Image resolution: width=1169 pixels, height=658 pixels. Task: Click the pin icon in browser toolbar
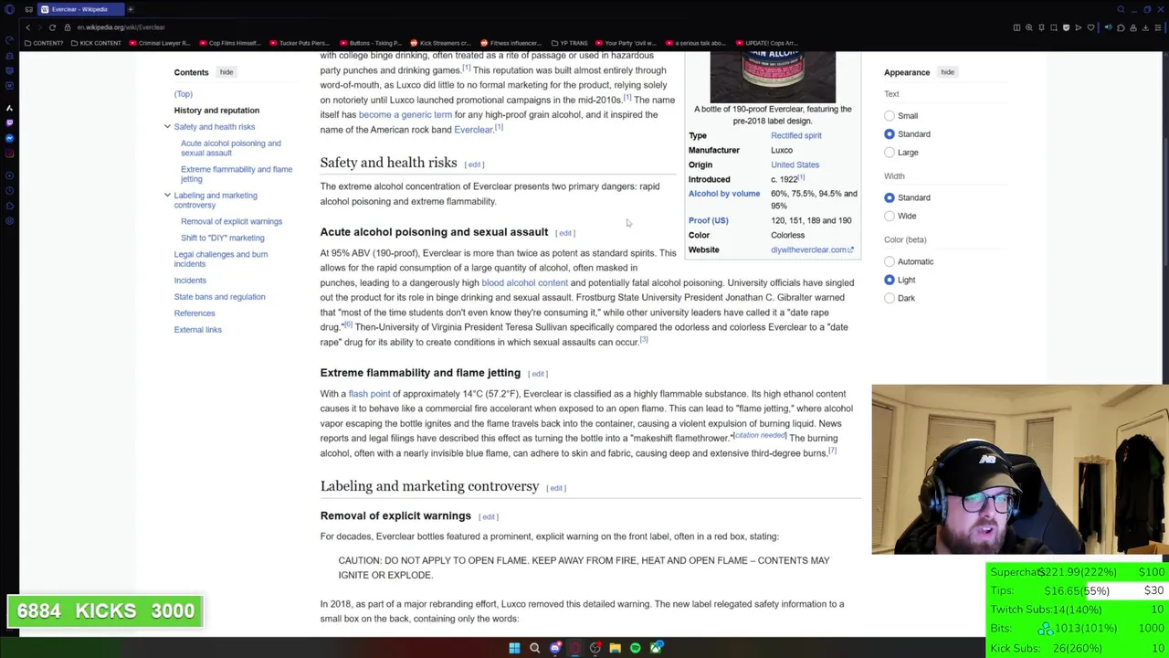point(1041,27)
